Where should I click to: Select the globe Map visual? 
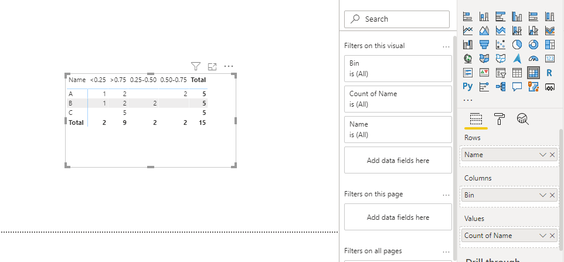pyautogui.click(x=468, y=58)
